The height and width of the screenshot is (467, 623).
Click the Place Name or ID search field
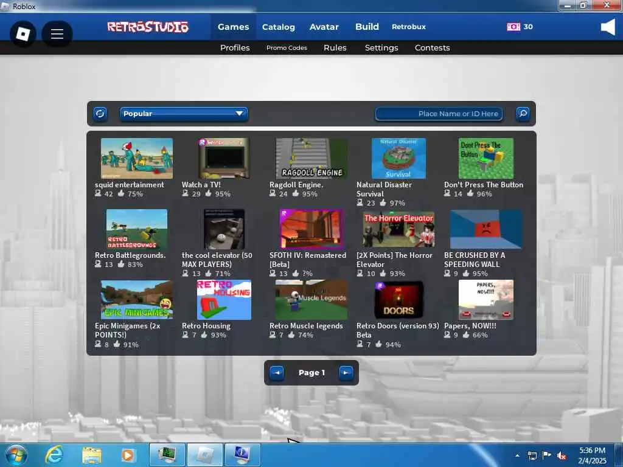439,114
